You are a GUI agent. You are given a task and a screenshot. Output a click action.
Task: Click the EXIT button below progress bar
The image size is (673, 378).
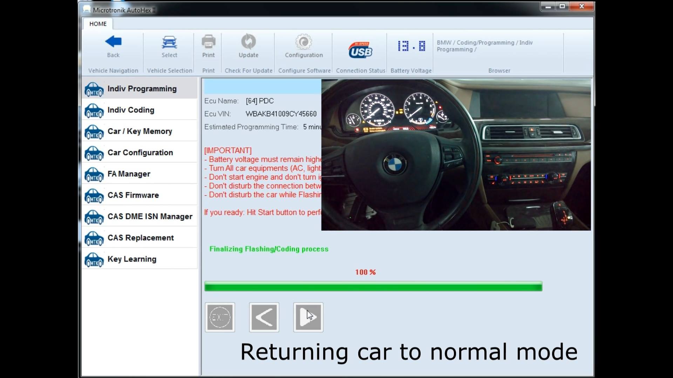220,317
